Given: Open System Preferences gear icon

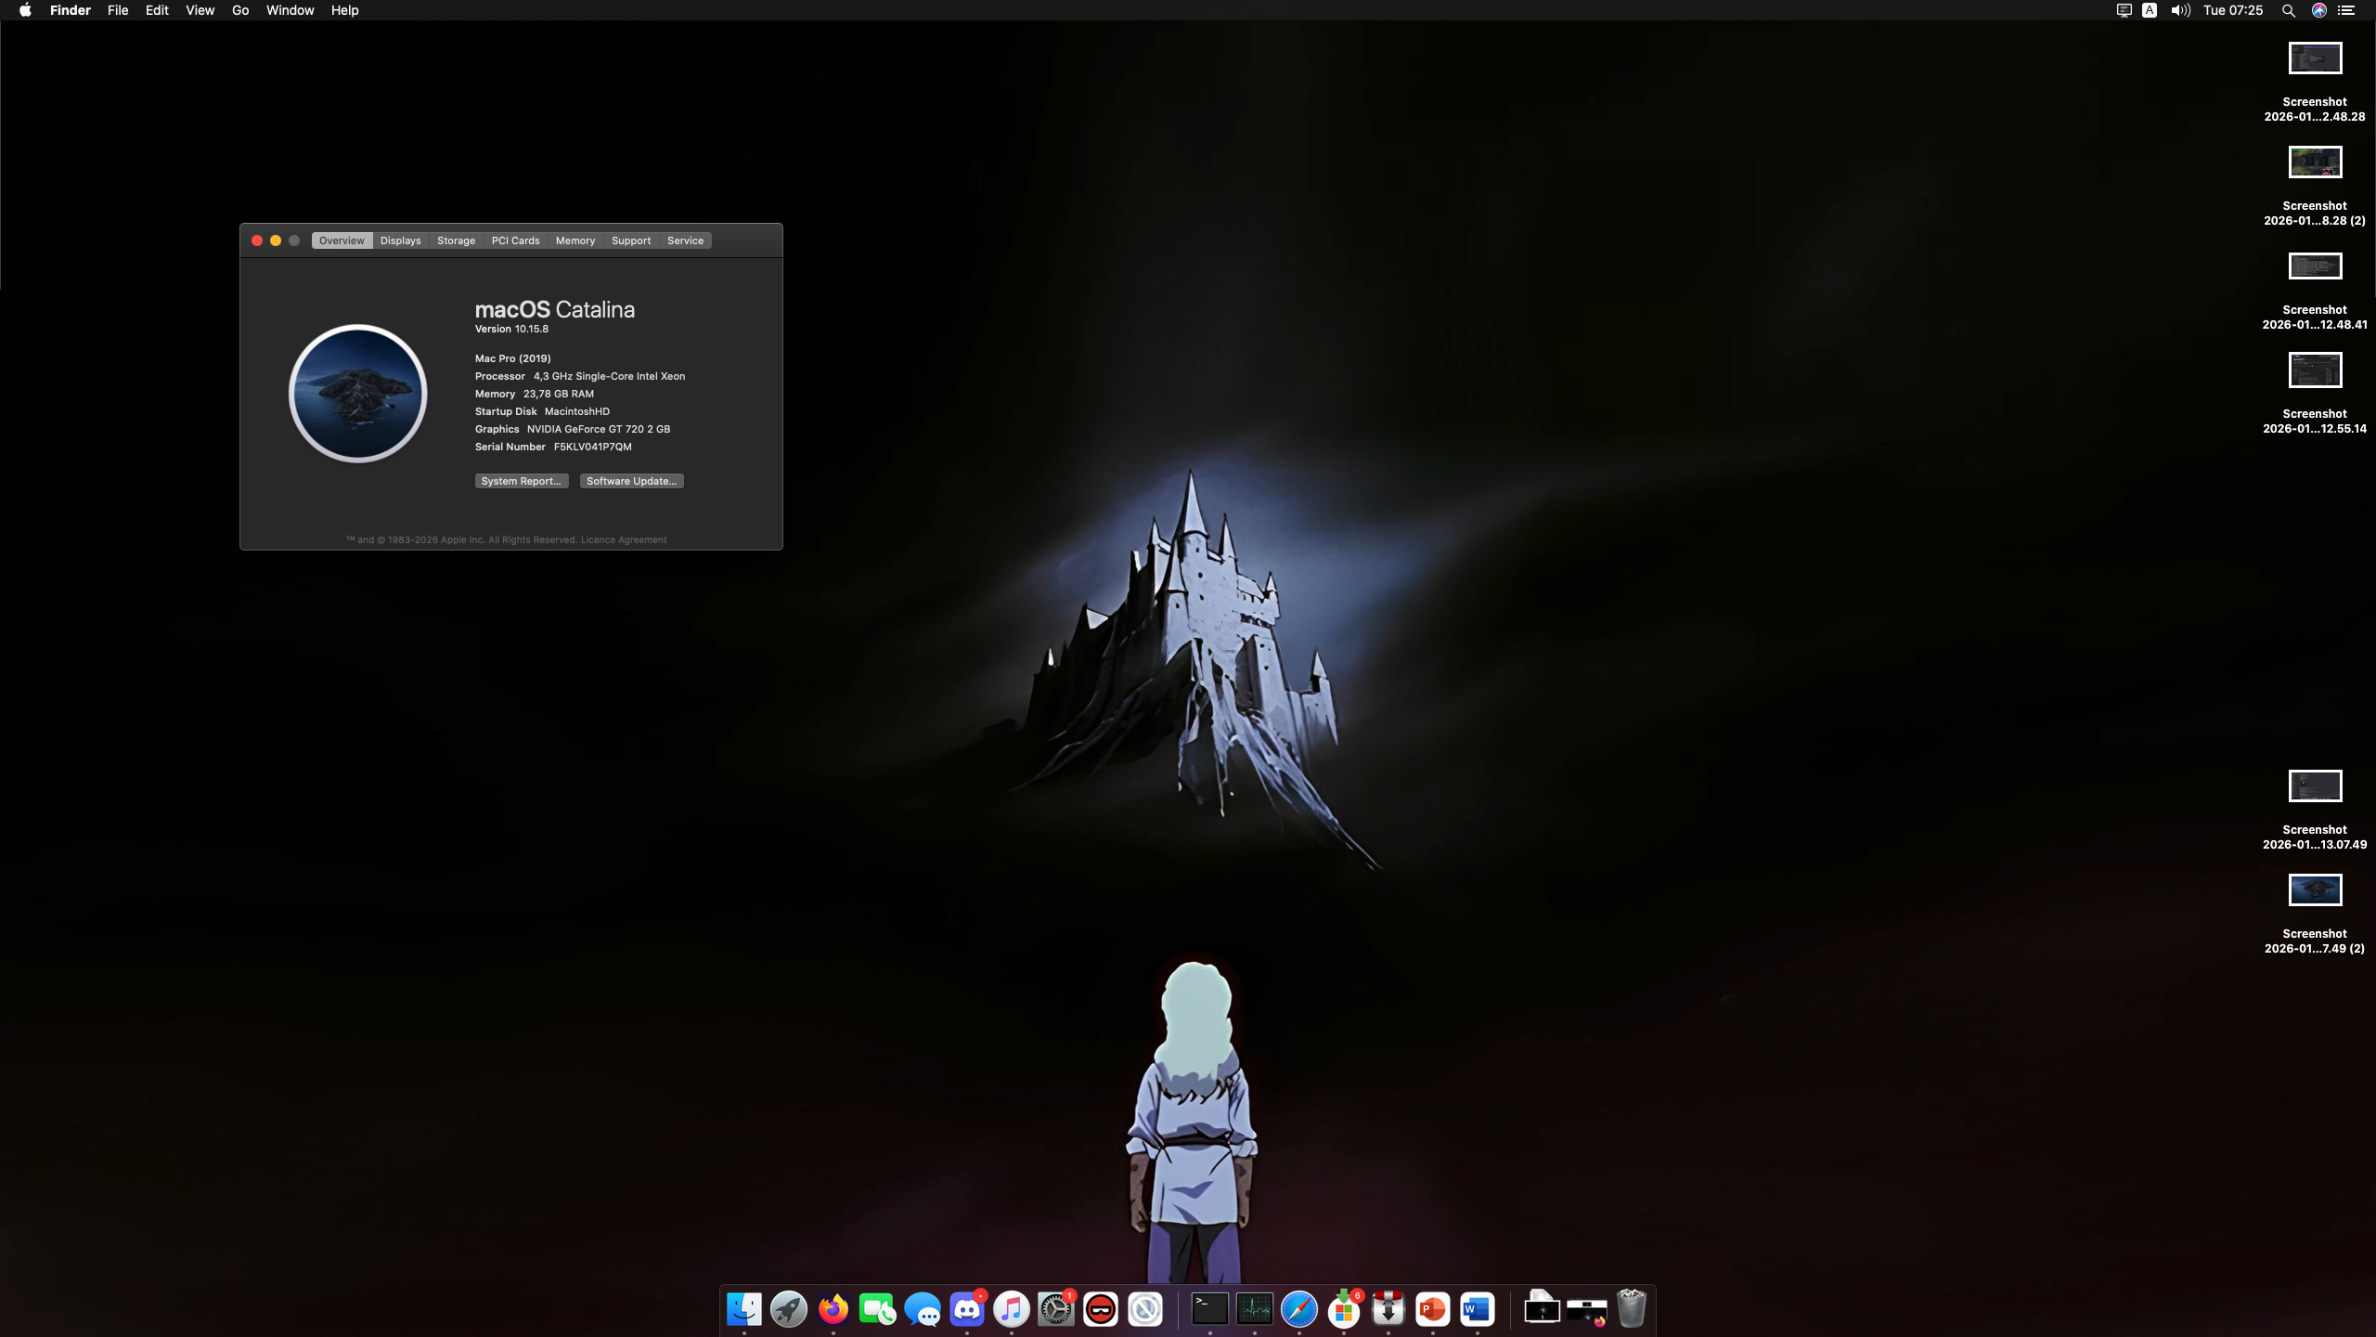Looking at the screenshot, I should (1055, 1309).
